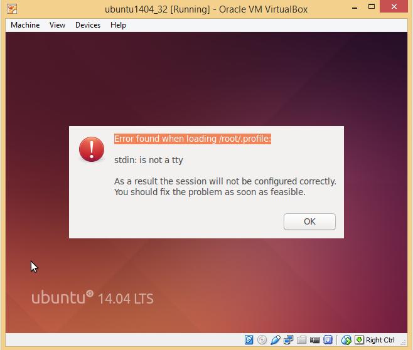Close the VirtualBox window
Image resolution: width=413 pixels, height=350 pixels.
394,6
